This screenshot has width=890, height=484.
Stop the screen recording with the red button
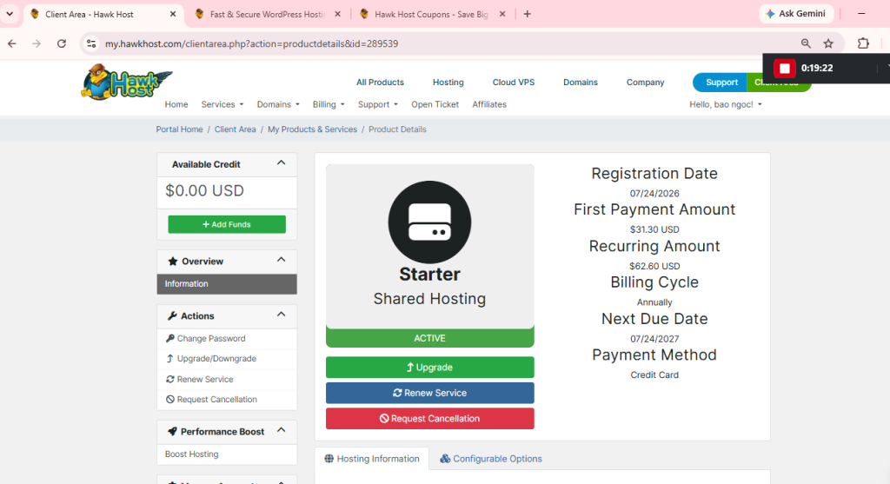point(785,68)
